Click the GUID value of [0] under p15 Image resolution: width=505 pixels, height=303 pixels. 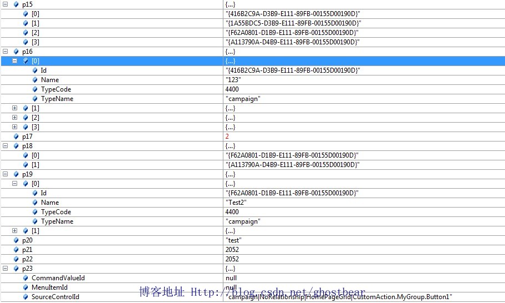pos(293,14)
